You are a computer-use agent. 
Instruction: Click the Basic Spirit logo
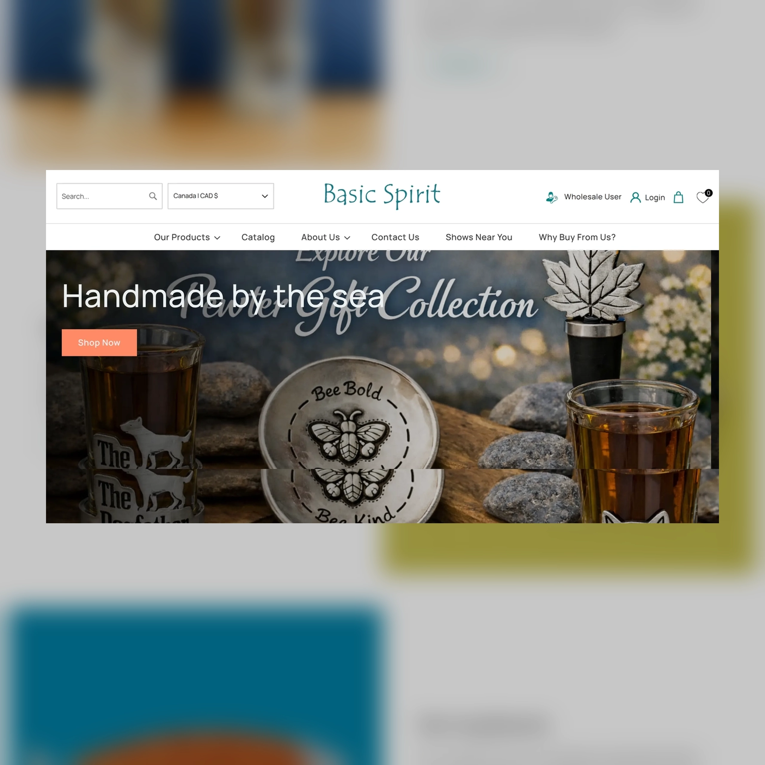pos(382,195)
